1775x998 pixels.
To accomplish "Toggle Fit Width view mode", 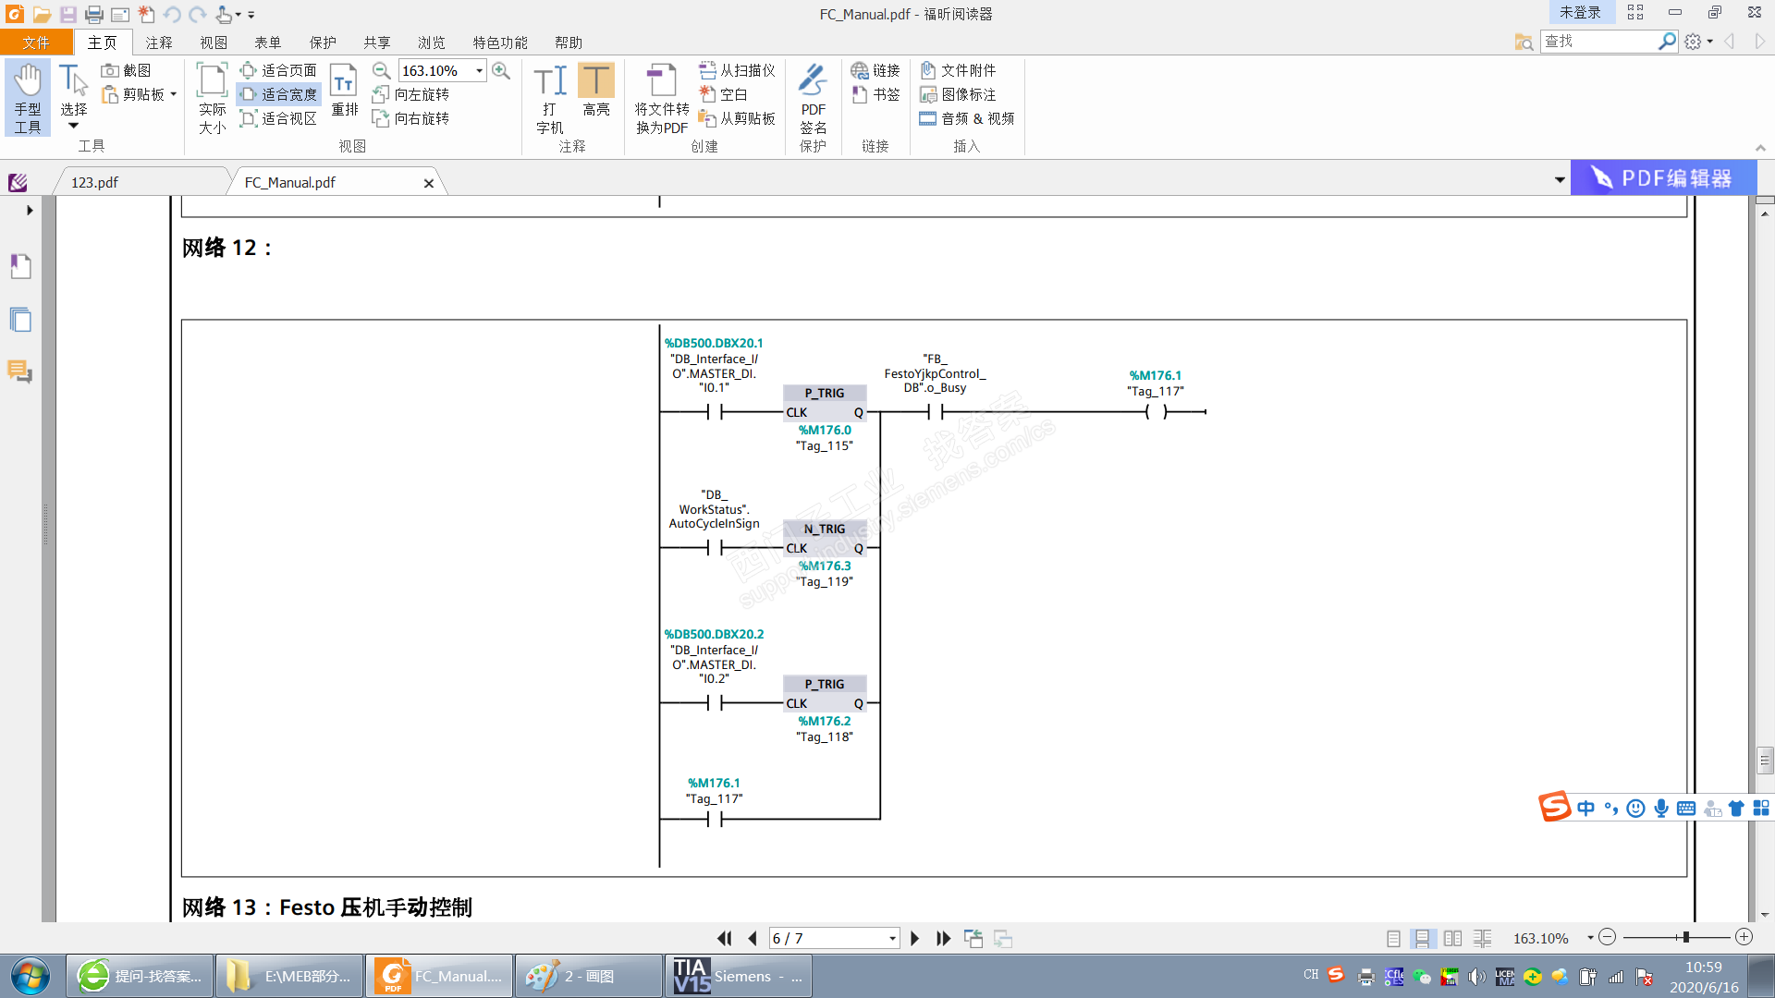I will 278,94.
